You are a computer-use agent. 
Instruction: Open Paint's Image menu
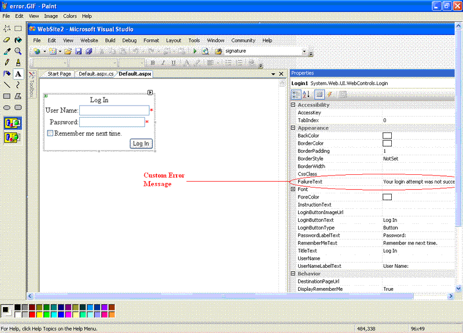[x=51, y=16]
